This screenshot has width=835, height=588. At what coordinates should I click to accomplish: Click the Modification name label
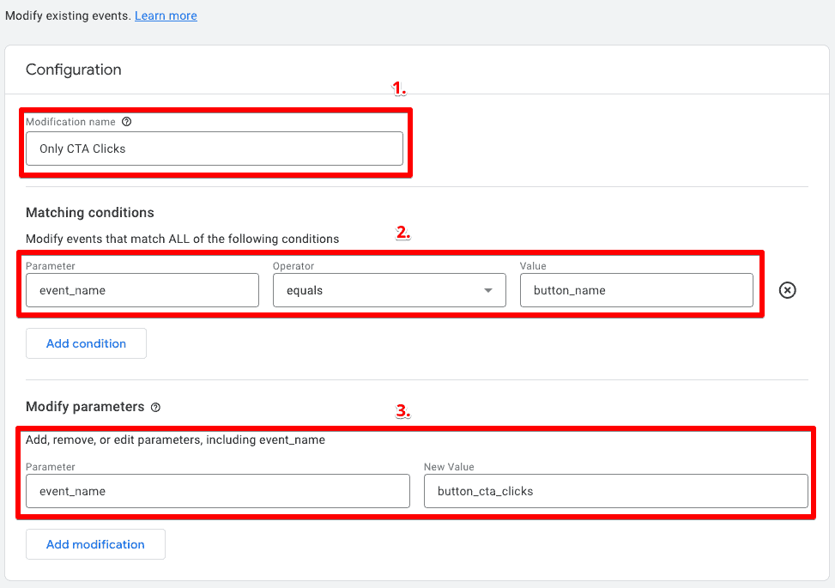click(70, 121)
